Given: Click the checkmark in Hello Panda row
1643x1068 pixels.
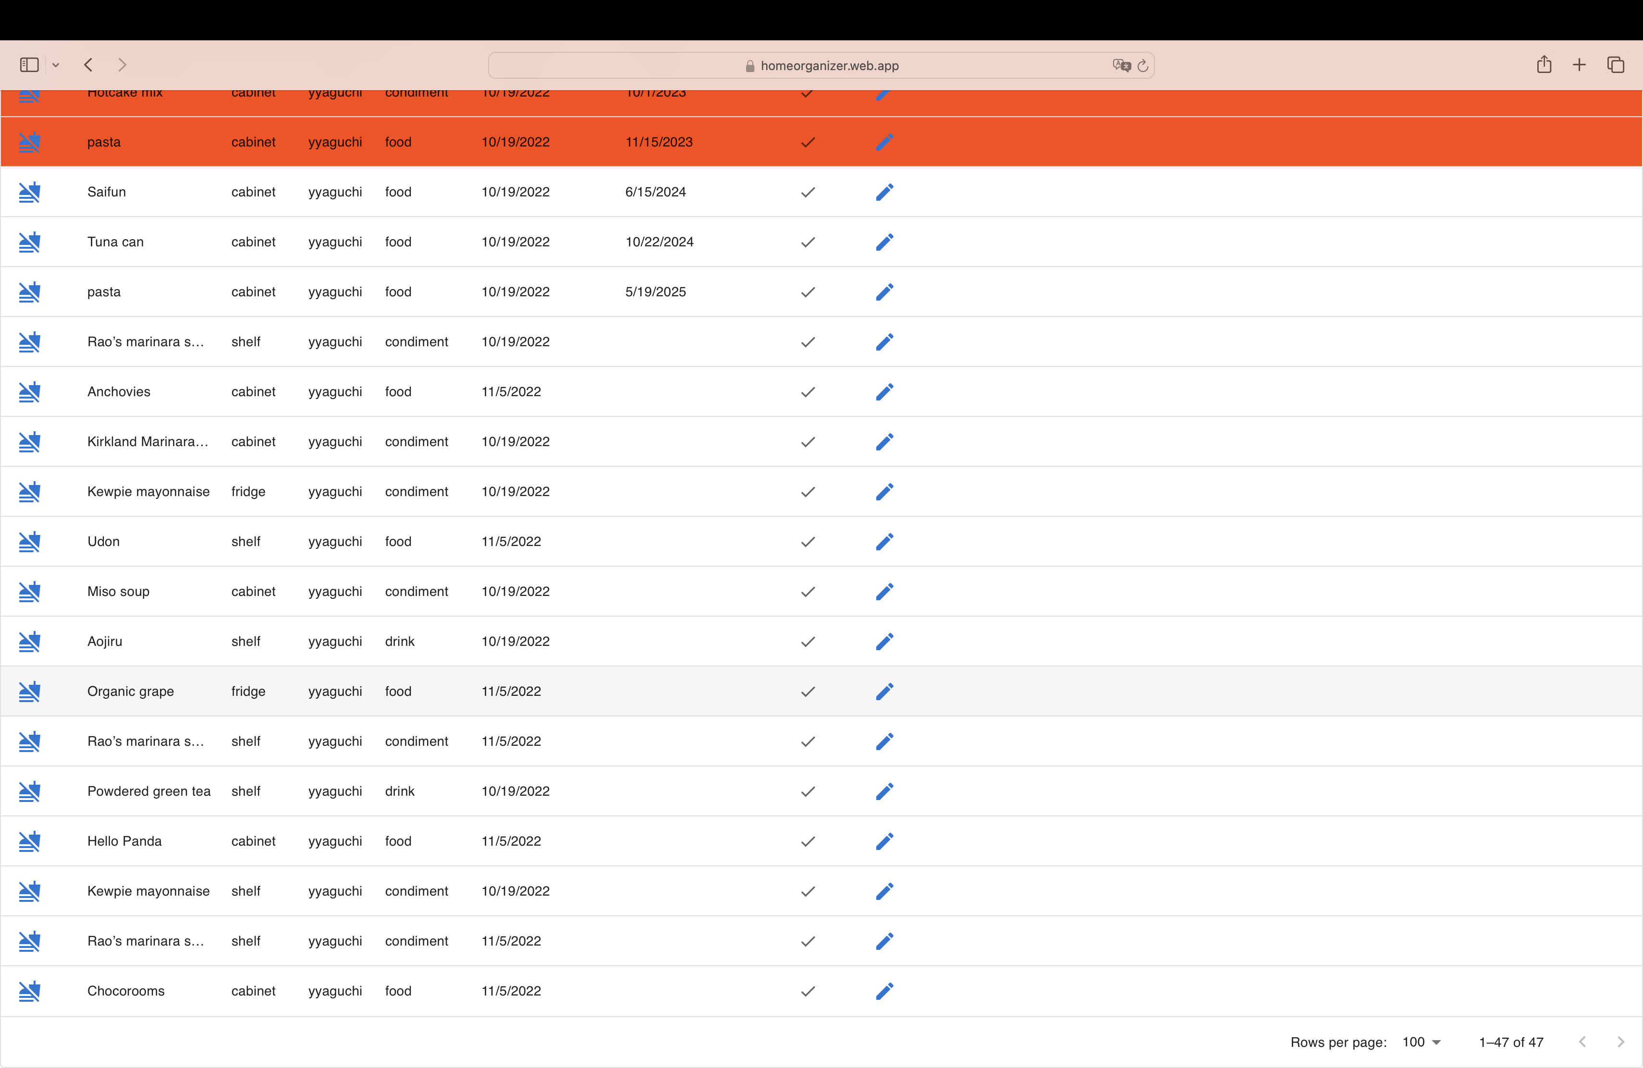Looking at the screenshot, I should pos(808,841).
